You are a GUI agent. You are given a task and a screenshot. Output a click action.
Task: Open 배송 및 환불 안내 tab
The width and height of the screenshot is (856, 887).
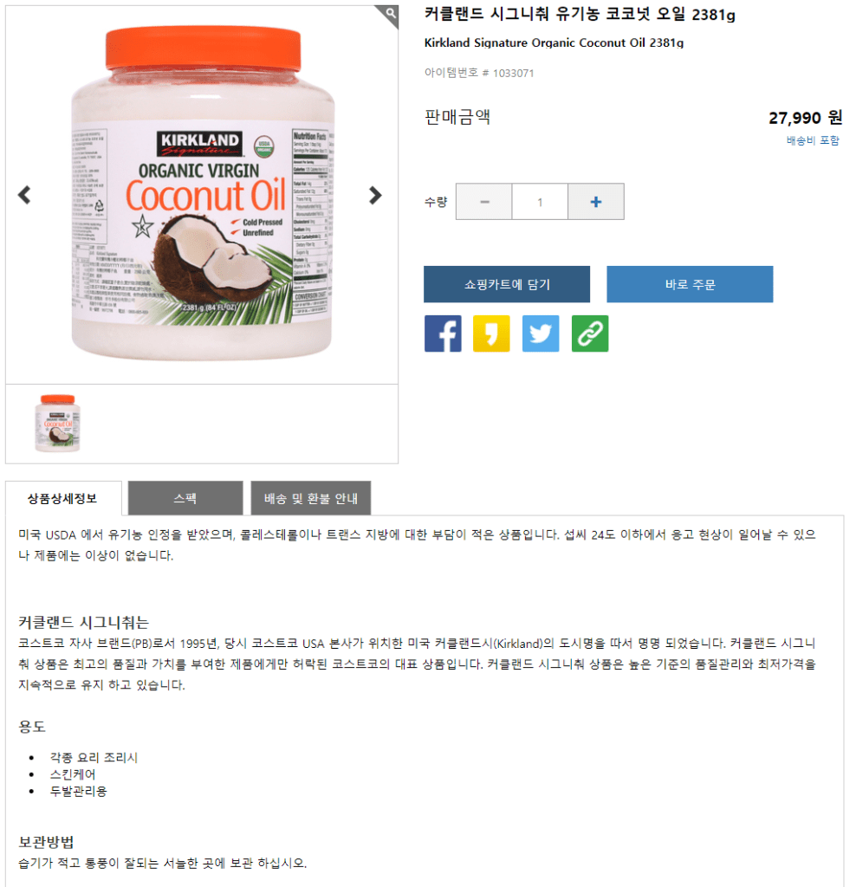[x=311, y=498]
